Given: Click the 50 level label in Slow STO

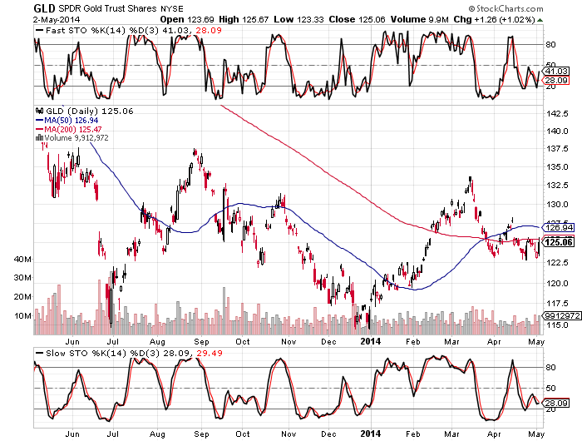Looking at the screenshot, I should coord(550,389).
